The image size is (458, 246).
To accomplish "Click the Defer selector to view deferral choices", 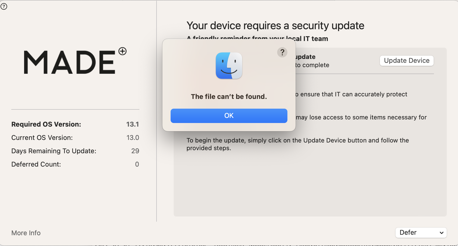I will point(421,233).
